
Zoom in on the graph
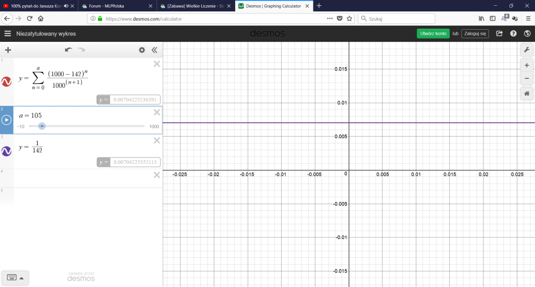pos(527,66)
